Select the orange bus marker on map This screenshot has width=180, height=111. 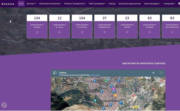(x=115, y=95)
